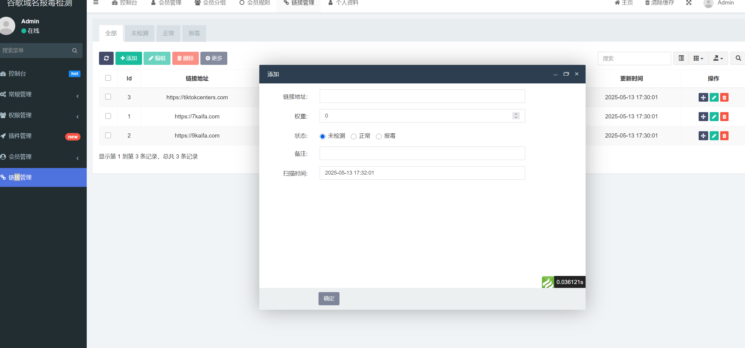Screen dimensions: 745x348
Task: Toggle the table list view icon
Action: coord(681,58)
